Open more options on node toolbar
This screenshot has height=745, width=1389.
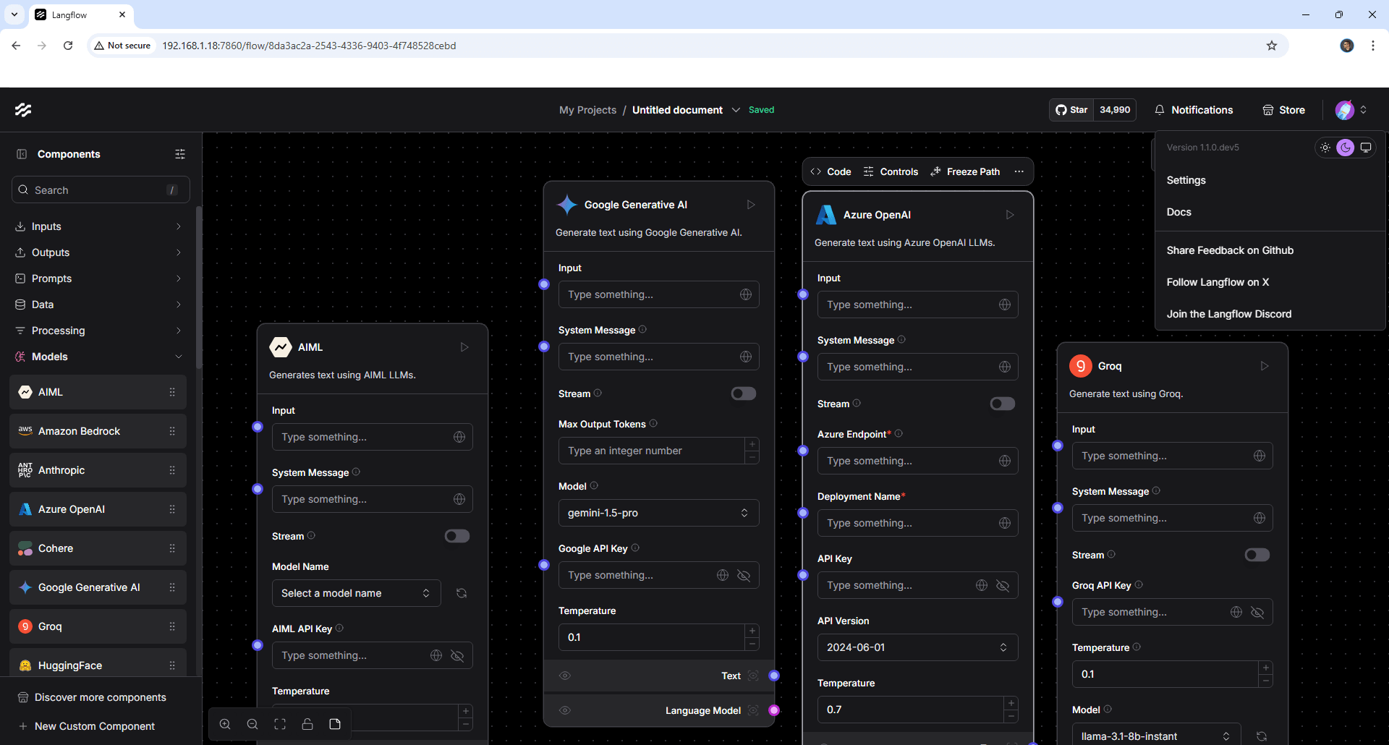[1019, 171]
